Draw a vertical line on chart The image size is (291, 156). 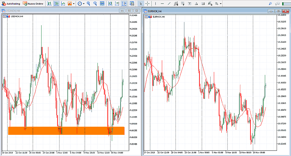coord(155,4)
